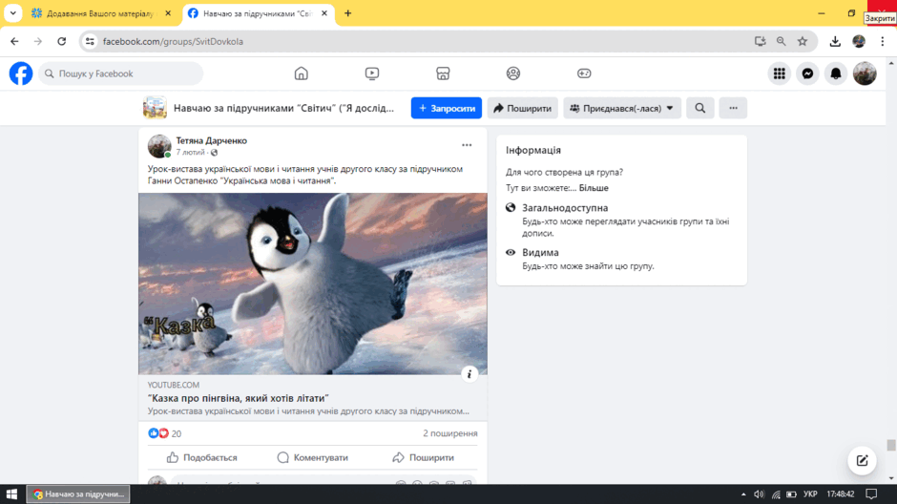Open the notifications bell icon
Screen dimensions: 897x504
coord(836,73)
